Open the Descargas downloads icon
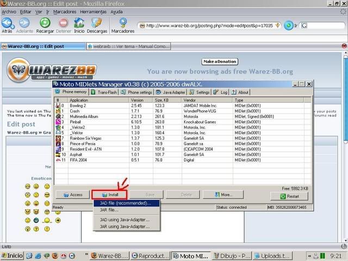348x261 pixels. coord(97,23)
